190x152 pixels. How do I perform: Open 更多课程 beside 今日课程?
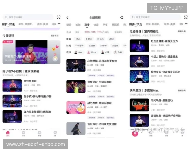click(x=54, y=36)
